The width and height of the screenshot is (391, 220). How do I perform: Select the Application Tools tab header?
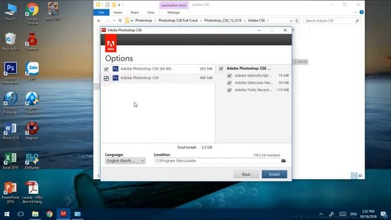[x=174, y=5]
